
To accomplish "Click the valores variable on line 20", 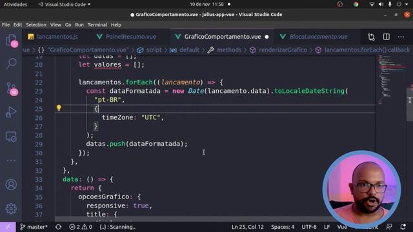I will pyautogui.click(x=108, y=64).
